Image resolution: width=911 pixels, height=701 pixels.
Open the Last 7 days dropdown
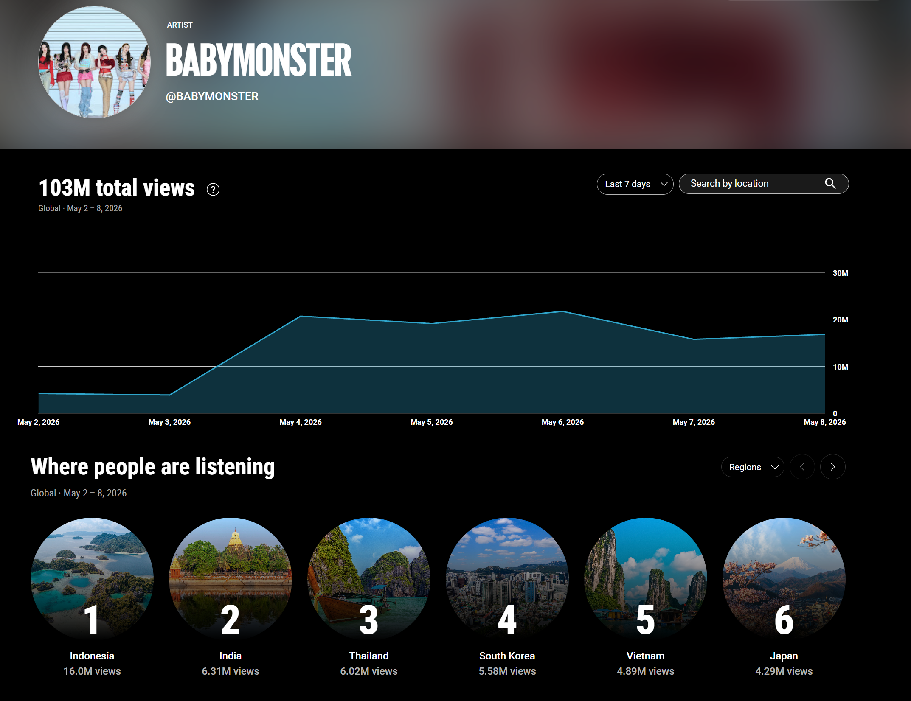pyautogui.click(x=635, y=184)
